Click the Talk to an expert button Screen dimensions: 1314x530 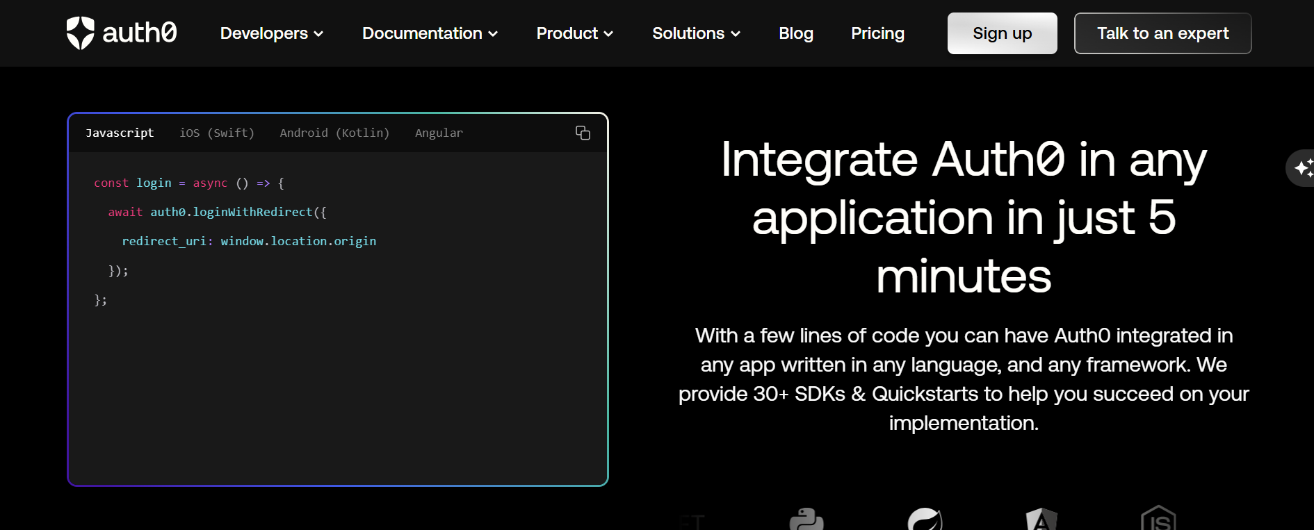1162,33
